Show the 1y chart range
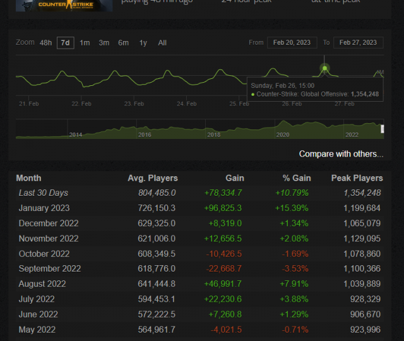The height and width of the screenshot is (341, 404). 143,43
